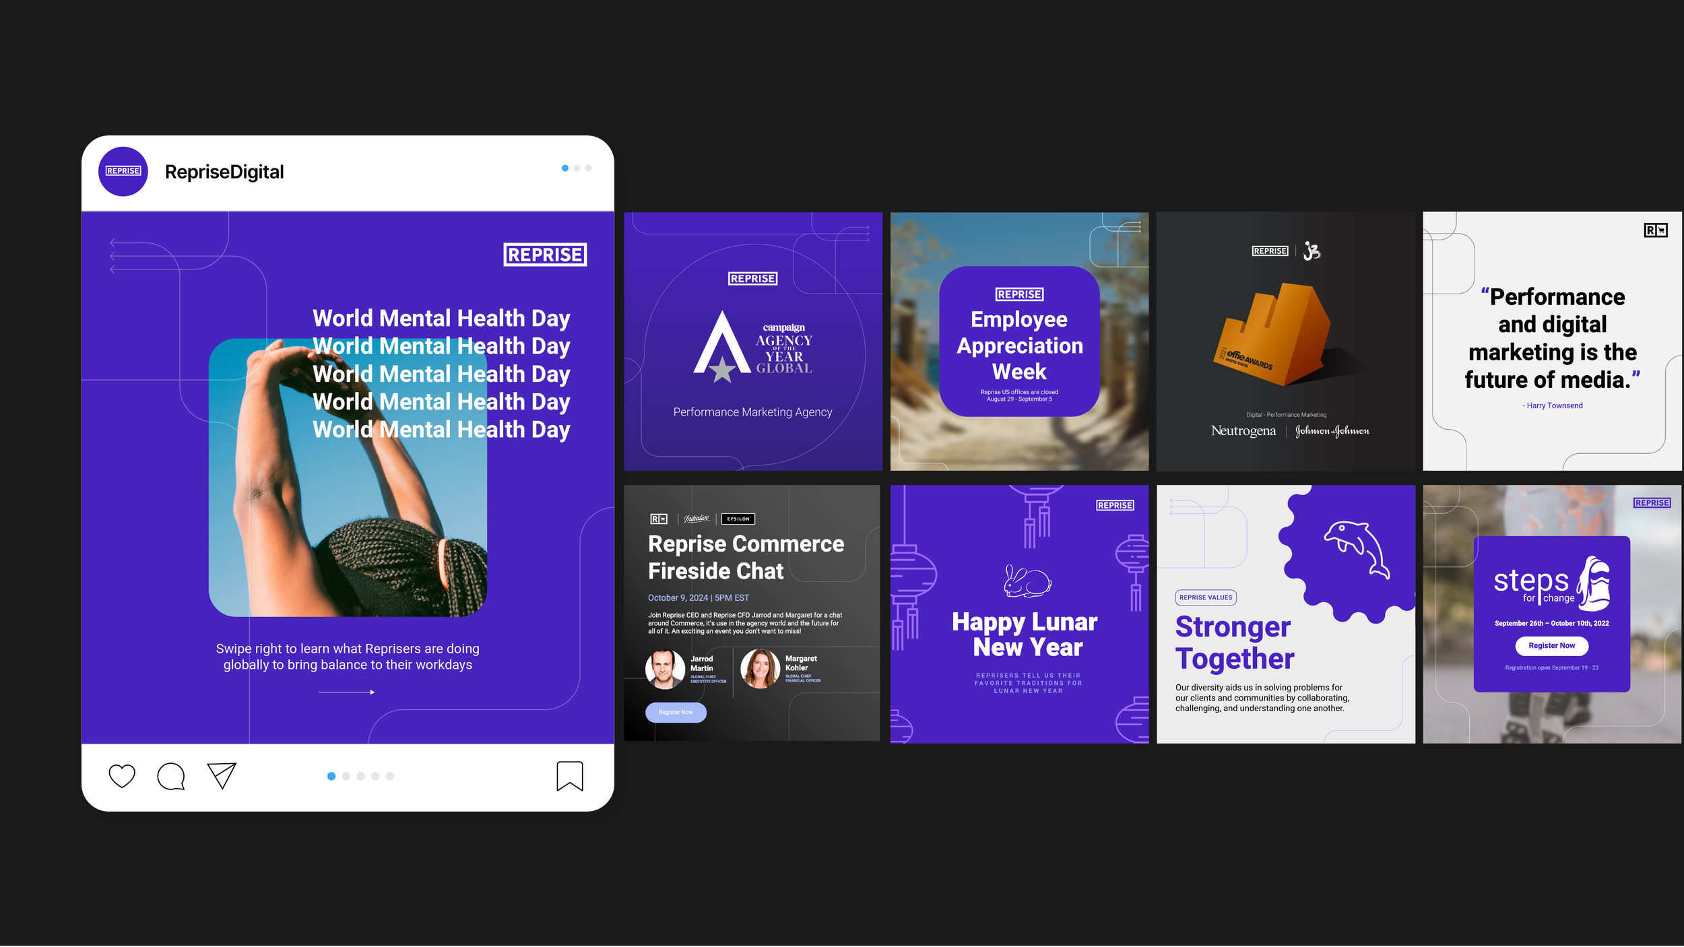Viewport: 1684px width, 947px height.
Task: Click Jarrod Martin's portrait photo
Action: [x=665, y=669]
